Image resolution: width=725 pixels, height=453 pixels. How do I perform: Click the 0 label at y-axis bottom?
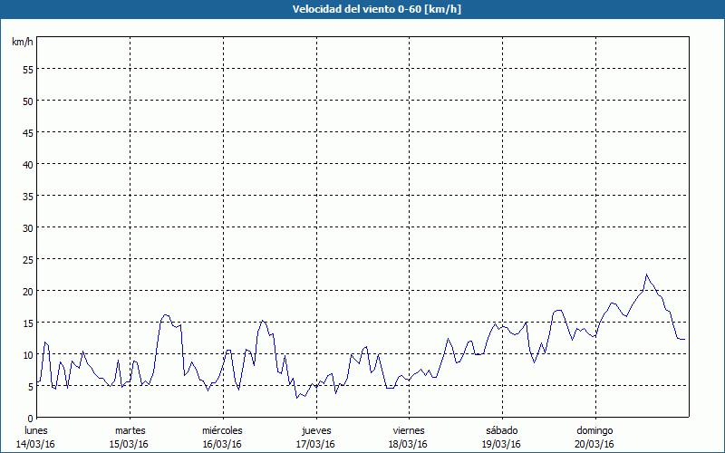coord(30,418)
